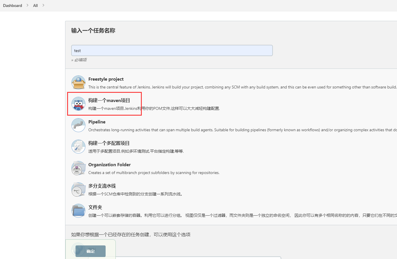Expand chevron after Dashboard breadcrumb
The width and height of the screenshot is (397, 259).
27,5
